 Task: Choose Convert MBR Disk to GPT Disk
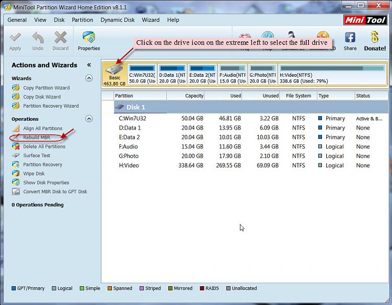(55, 191)
